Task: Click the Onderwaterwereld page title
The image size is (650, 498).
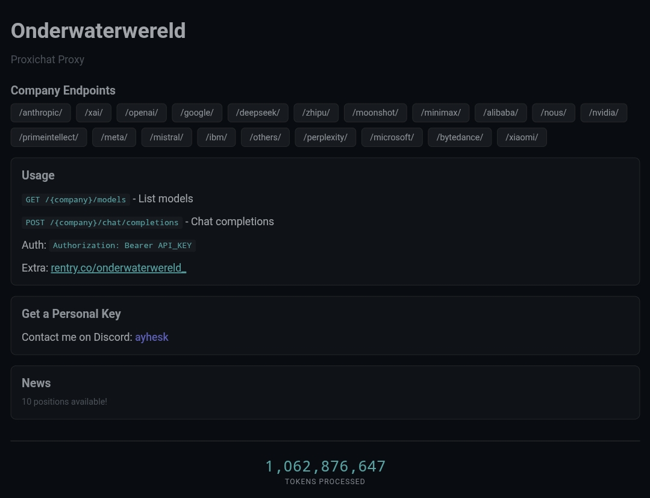Action: [x=98, y=31]
